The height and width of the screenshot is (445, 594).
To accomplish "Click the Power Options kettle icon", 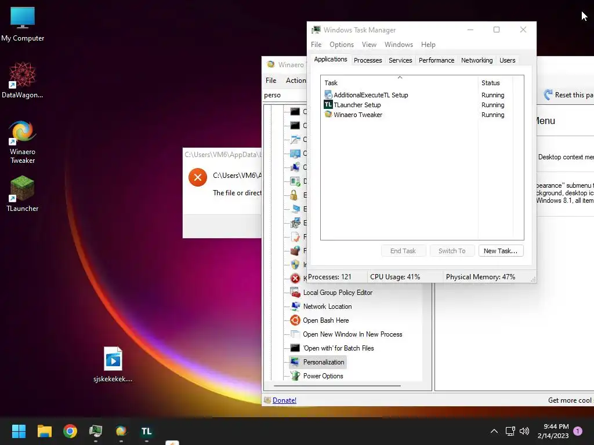I will click(295, 375).
